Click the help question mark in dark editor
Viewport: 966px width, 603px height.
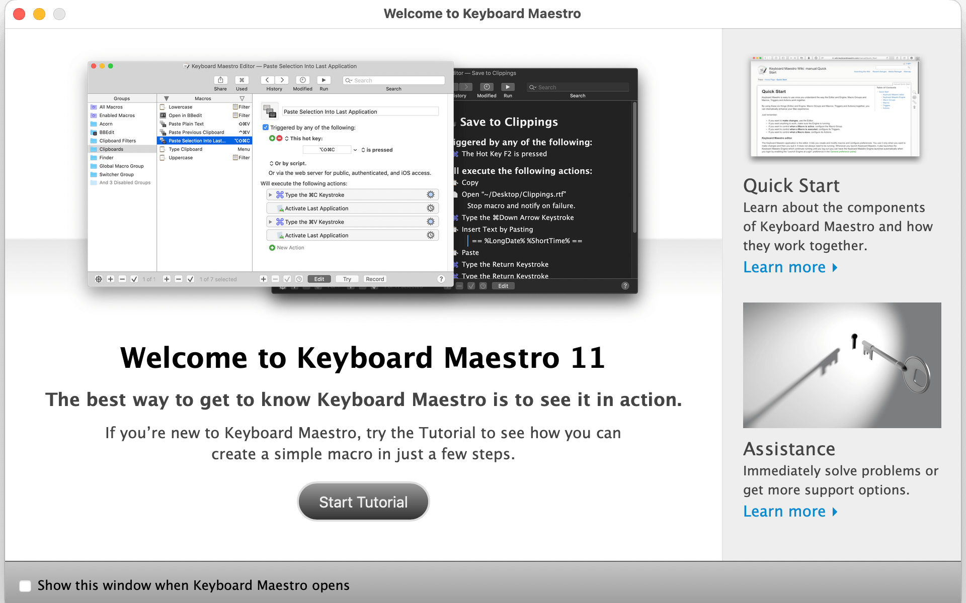[x=625, y=286]
